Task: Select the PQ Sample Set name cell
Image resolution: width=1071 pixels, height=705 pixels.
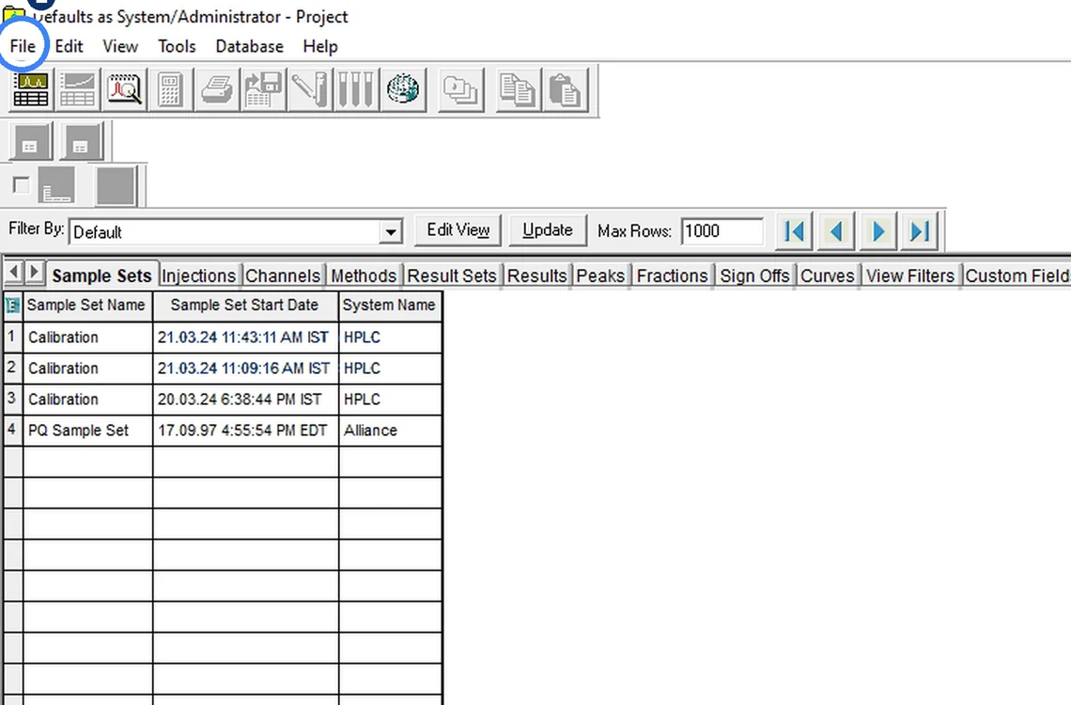Action: coord(87,431)
